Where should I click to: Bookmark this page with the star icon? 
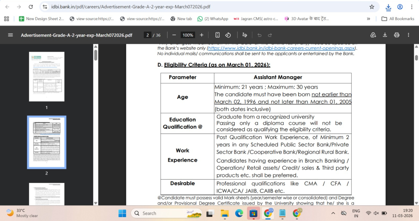(x=372, y=7)
